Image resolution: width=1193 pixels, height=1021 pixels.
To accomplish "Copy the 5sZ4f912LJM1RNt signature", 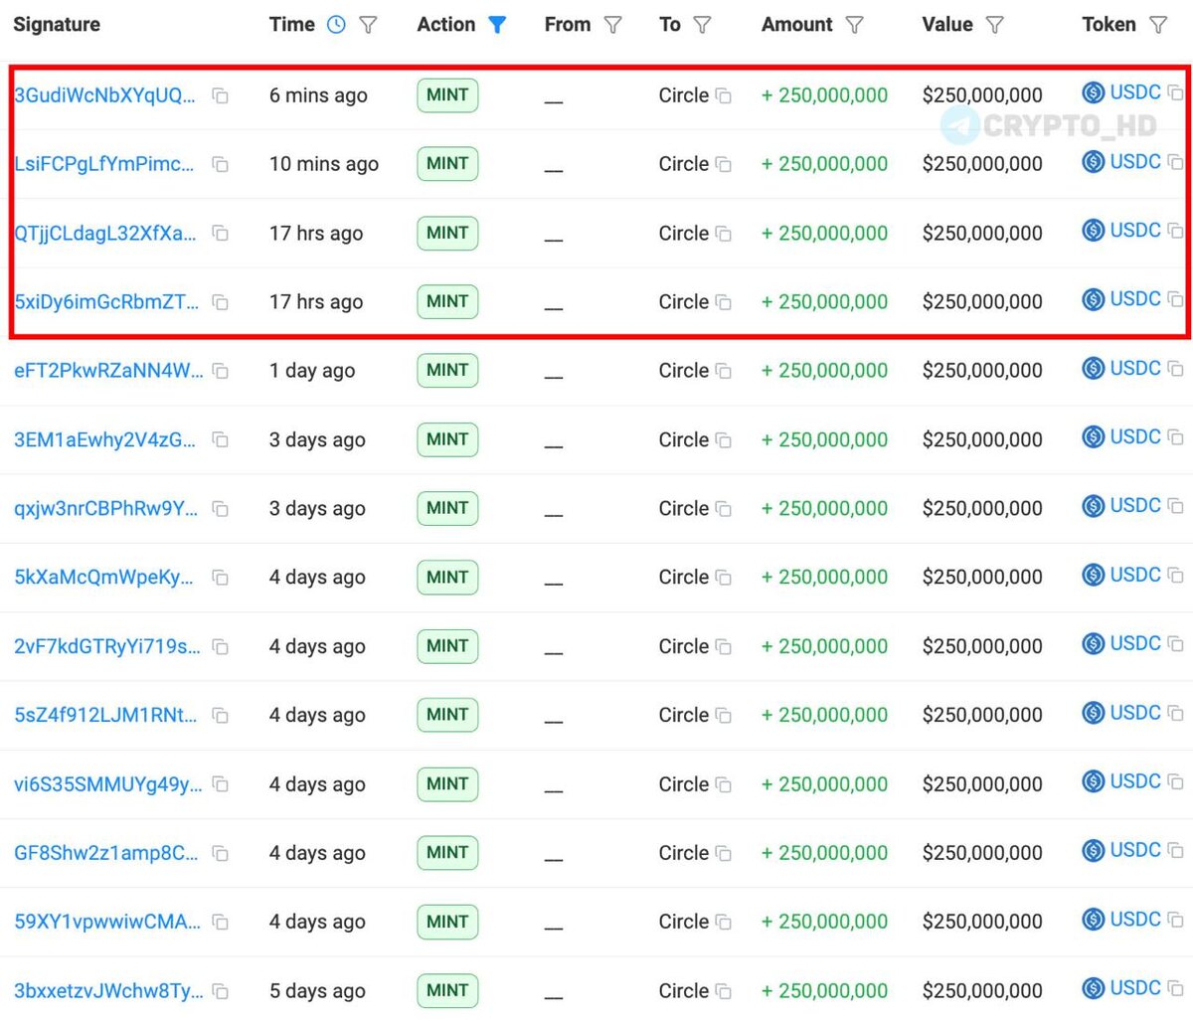I will (221, 716).
